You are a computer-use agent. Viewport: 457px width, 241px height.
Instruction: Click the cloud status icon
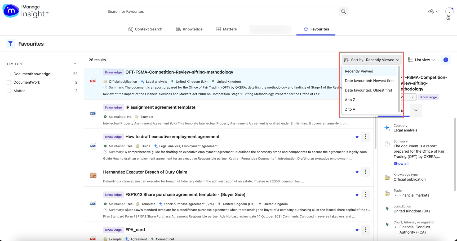(431, 11)
